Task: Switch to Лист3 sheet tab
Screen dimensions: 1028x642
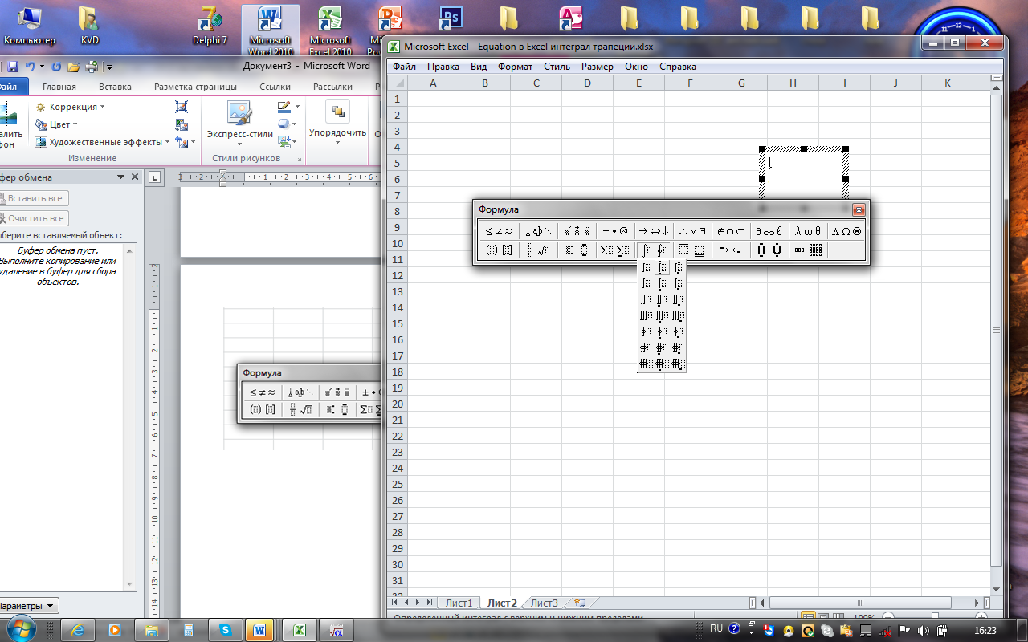Action: 544,603
